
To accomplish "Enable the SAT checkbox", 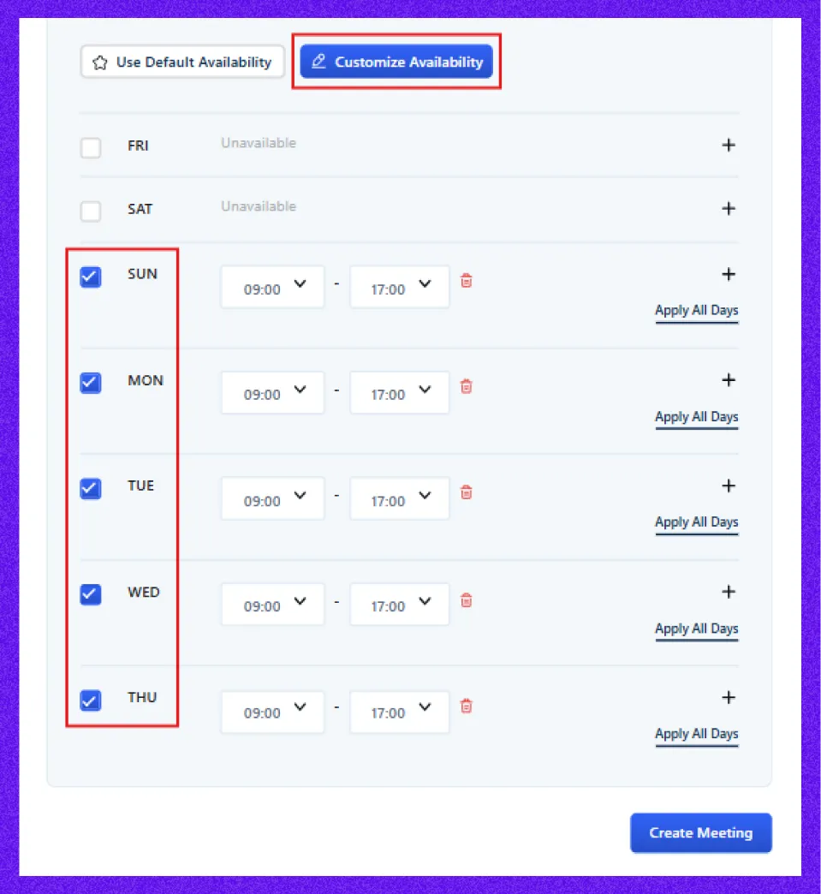I will point(91,211).
